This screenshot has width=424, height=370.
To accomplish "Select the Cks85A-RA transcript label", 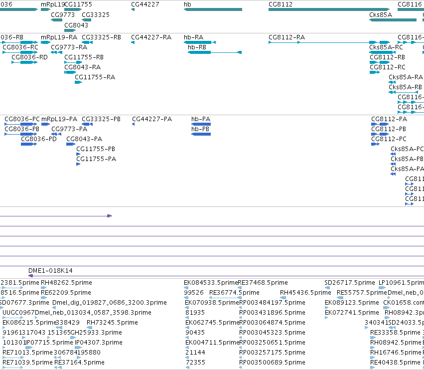I will pyautogui.click(x=406, y=77).
